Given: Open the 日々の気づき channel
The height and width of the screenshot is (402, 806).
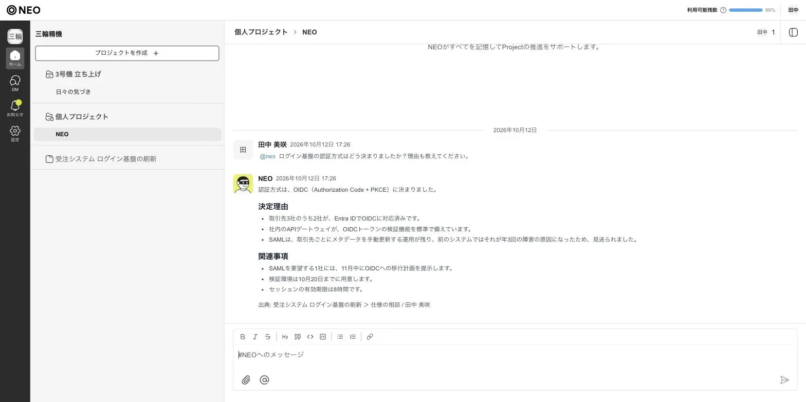Looking at the screenshot, I should coord(74,92).
